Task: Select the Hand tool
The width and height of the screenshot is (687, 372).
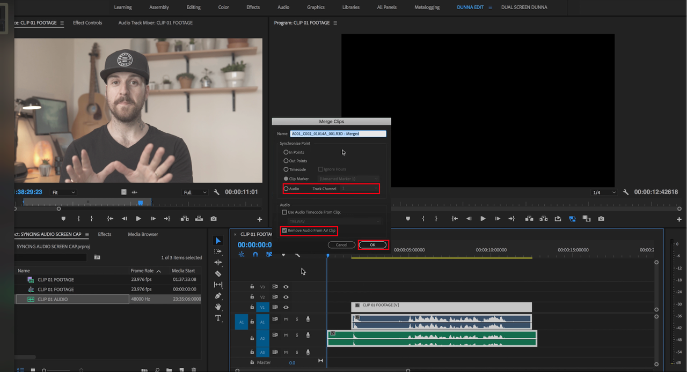Action: point(218,307)
